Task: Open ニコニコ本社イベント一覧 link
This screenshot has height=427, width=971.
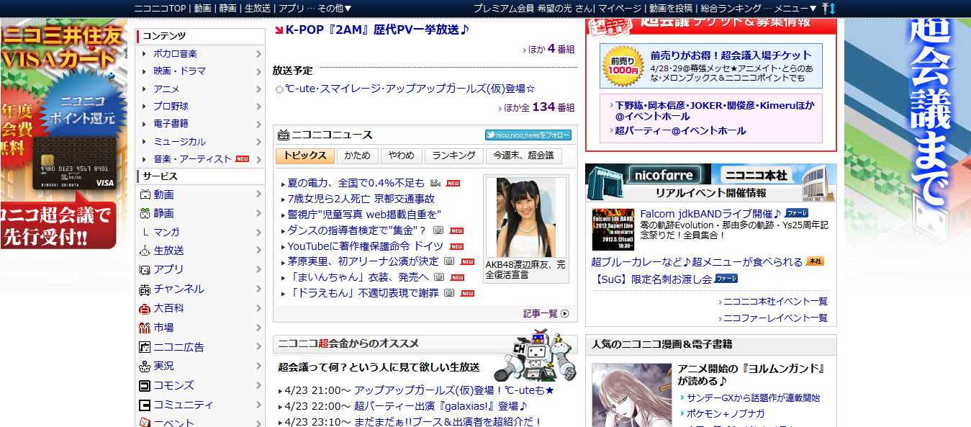Action: coord(775,302)
